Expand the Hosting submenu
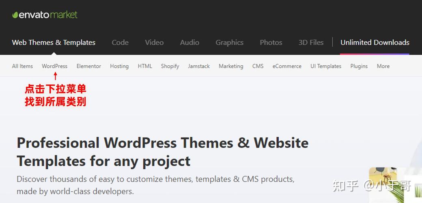The image size is (422, 203). (x=119, y=66)
